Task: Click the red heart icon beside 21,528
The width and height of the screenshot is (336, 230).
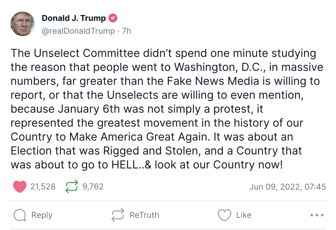Action: (20, 186)
